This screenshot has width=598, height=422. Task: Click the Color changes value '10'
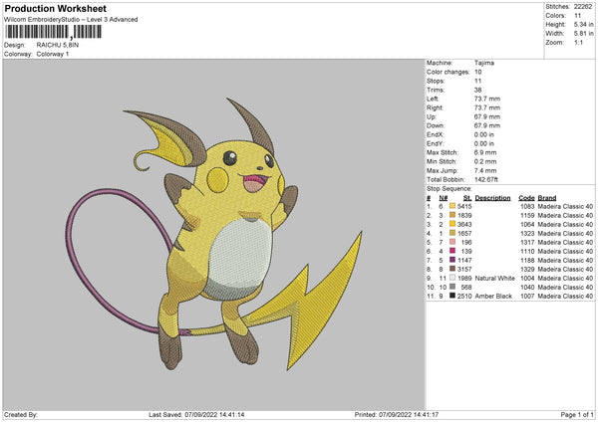click(x=477, y=72)
